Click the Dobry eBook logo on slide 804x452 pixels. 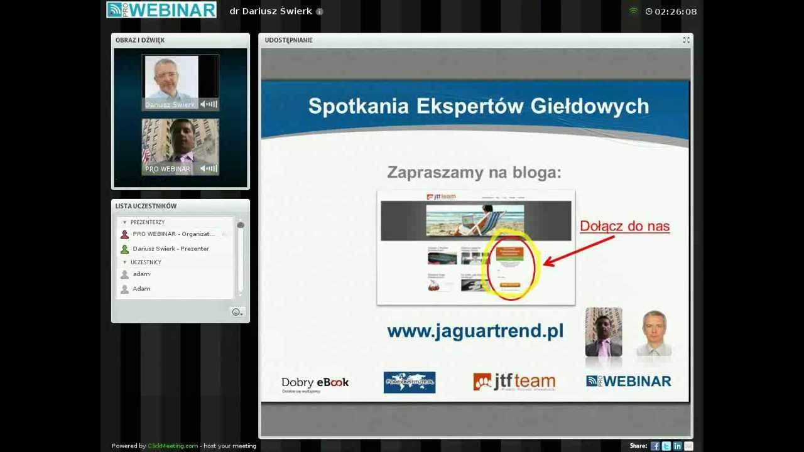point(315,384)
